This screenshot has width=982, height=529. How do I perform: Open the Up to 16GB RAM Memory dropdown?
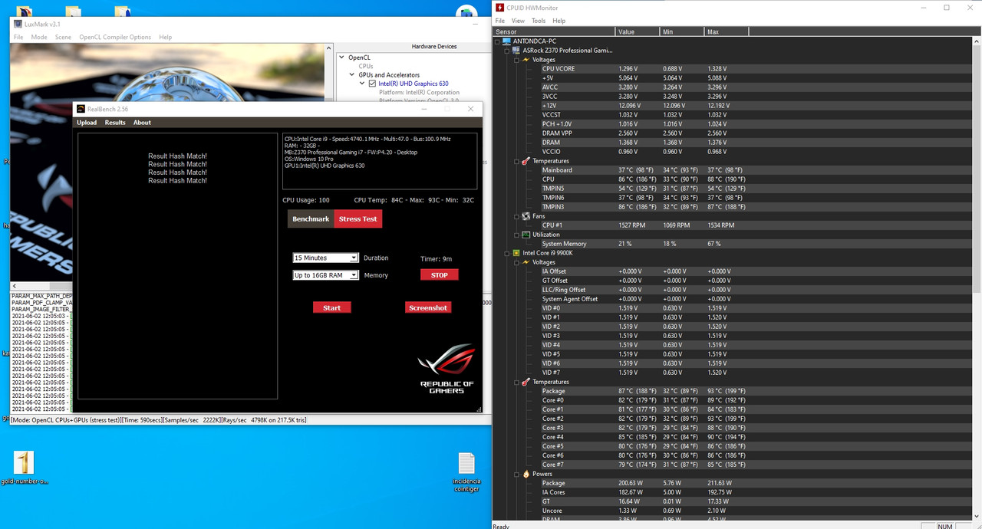pyautogui.click(x=326, y=275)
